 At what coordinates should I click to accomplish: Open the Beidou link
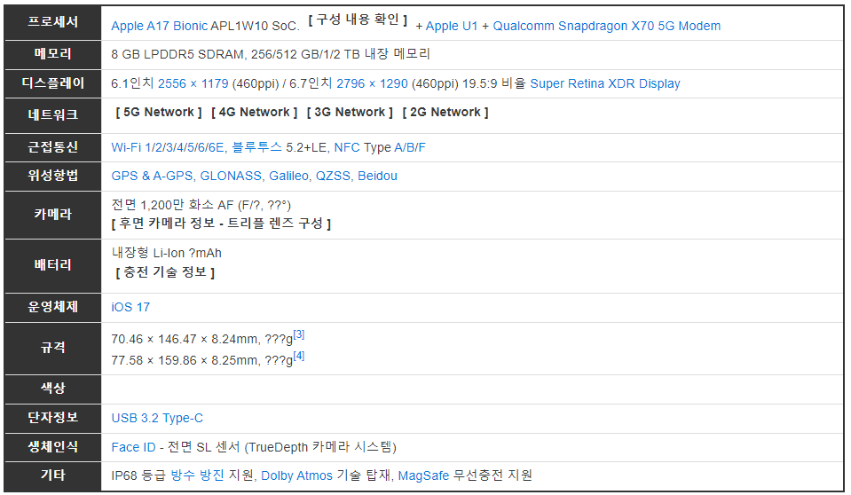(377, 176)
